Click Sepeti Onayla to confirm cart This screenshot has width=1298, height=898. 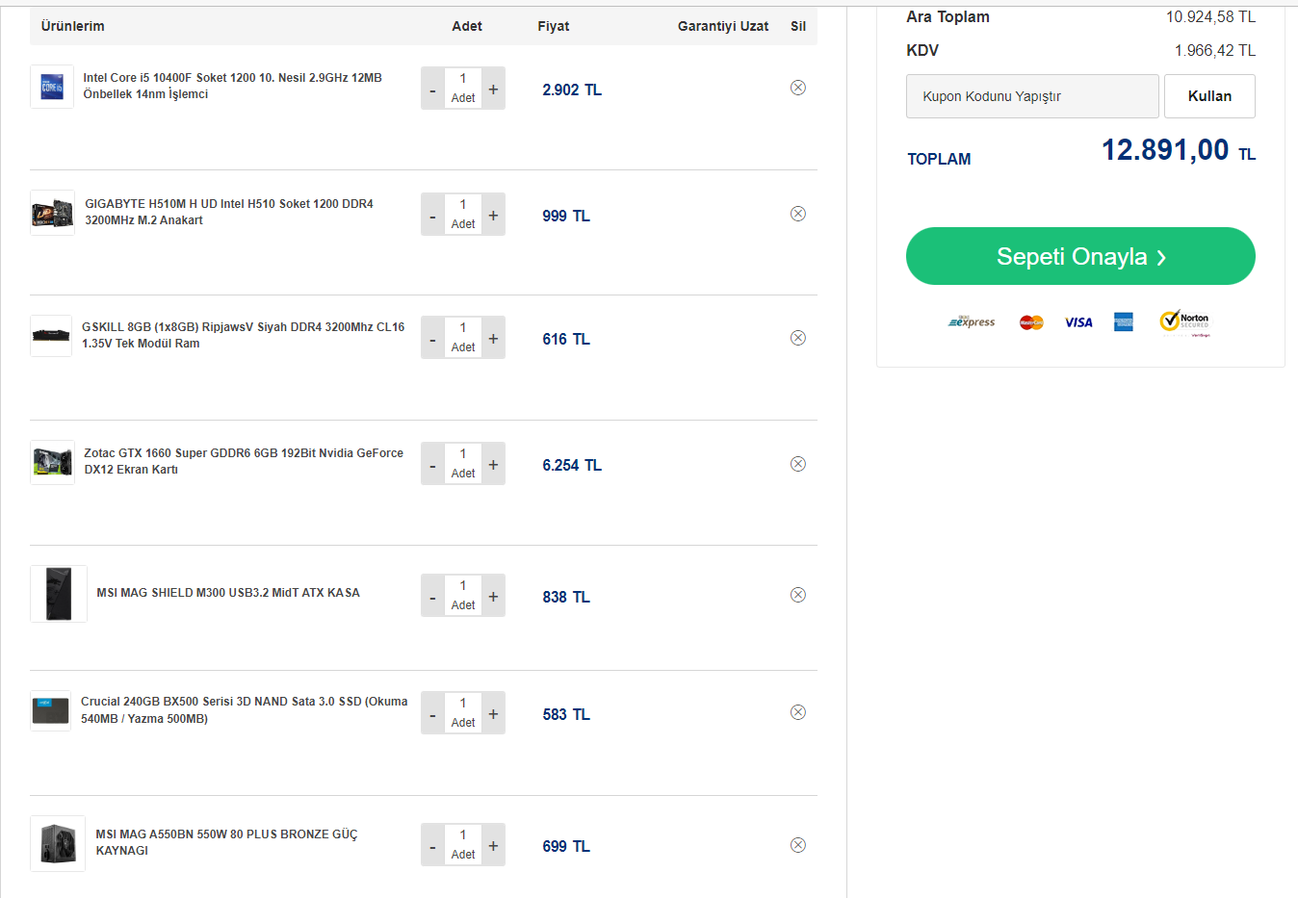[1080, 256]
